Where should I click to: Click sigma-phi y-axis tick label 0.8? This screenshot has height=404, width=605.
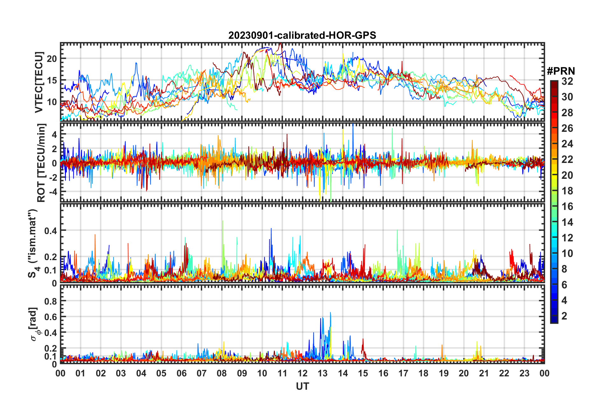[51, 301]
